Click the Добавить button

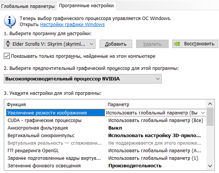[x=116, y=44]
